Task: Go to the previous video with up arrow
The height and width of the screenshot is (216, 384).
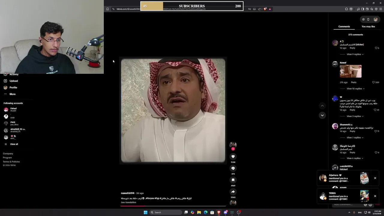Action: (322, 106)
